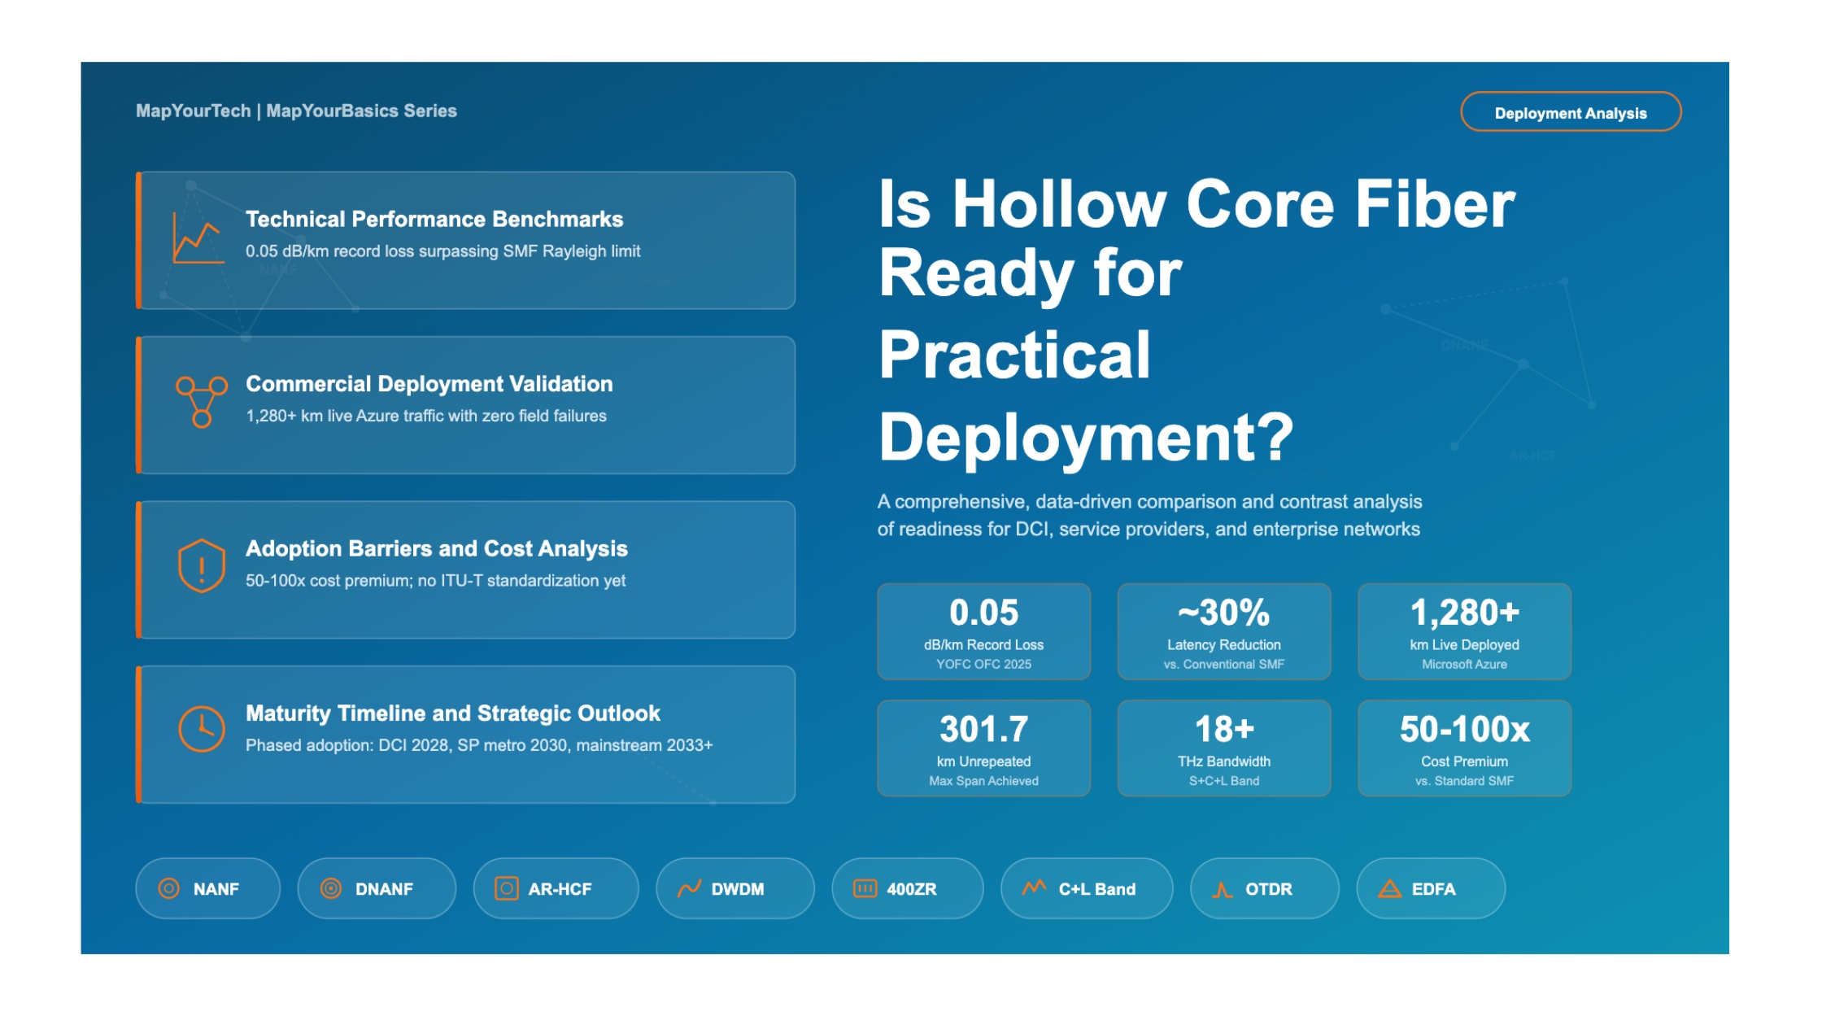
Task: Select the 1,280+ km Live Deployed tile
Action: [1463, 632]
